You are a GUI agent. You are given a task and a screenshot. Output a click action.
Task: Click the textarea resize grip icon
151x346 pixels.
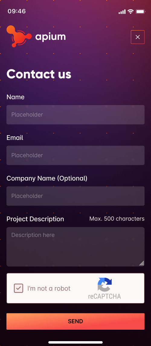point(142,263)
